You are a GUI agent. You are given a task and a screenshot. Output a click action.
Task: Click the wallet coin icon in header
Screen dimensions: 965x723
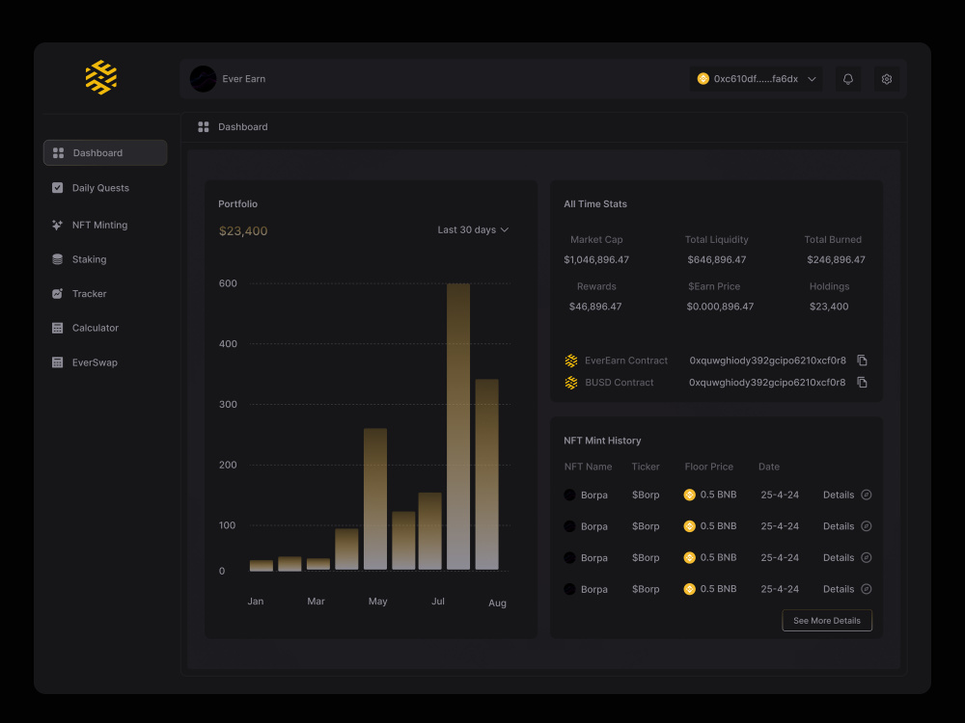(703, 79)
